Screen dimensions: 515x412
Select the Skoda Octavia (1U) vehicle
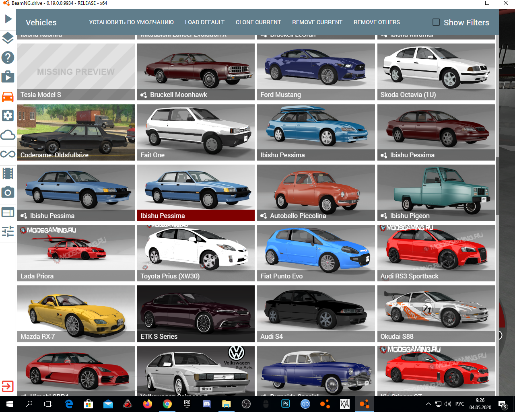[436, 72]
